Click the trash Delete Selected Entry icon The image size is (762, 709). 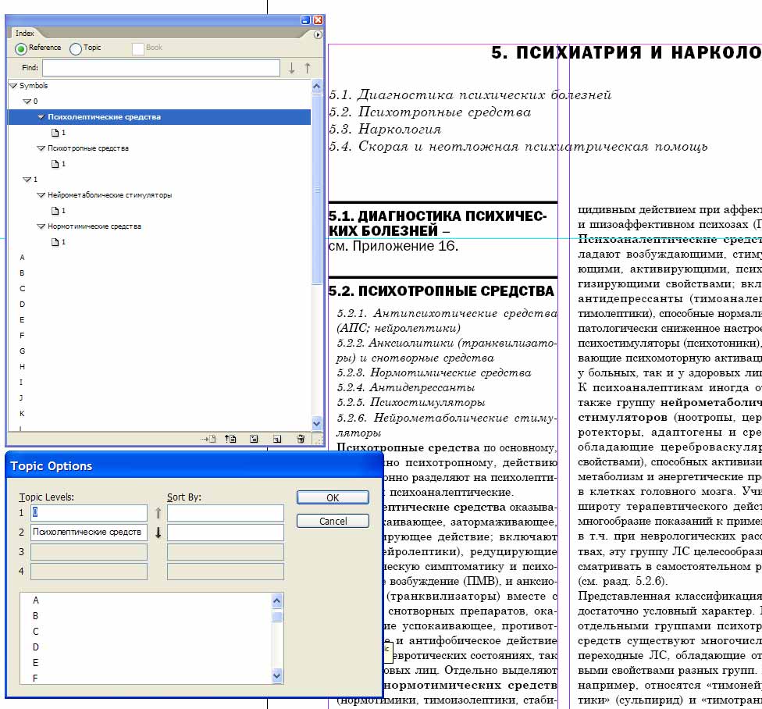click(301, 439)
